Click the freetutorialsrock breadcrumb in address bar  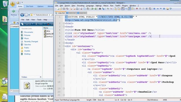pyautogui.click(x=42, y=15)
